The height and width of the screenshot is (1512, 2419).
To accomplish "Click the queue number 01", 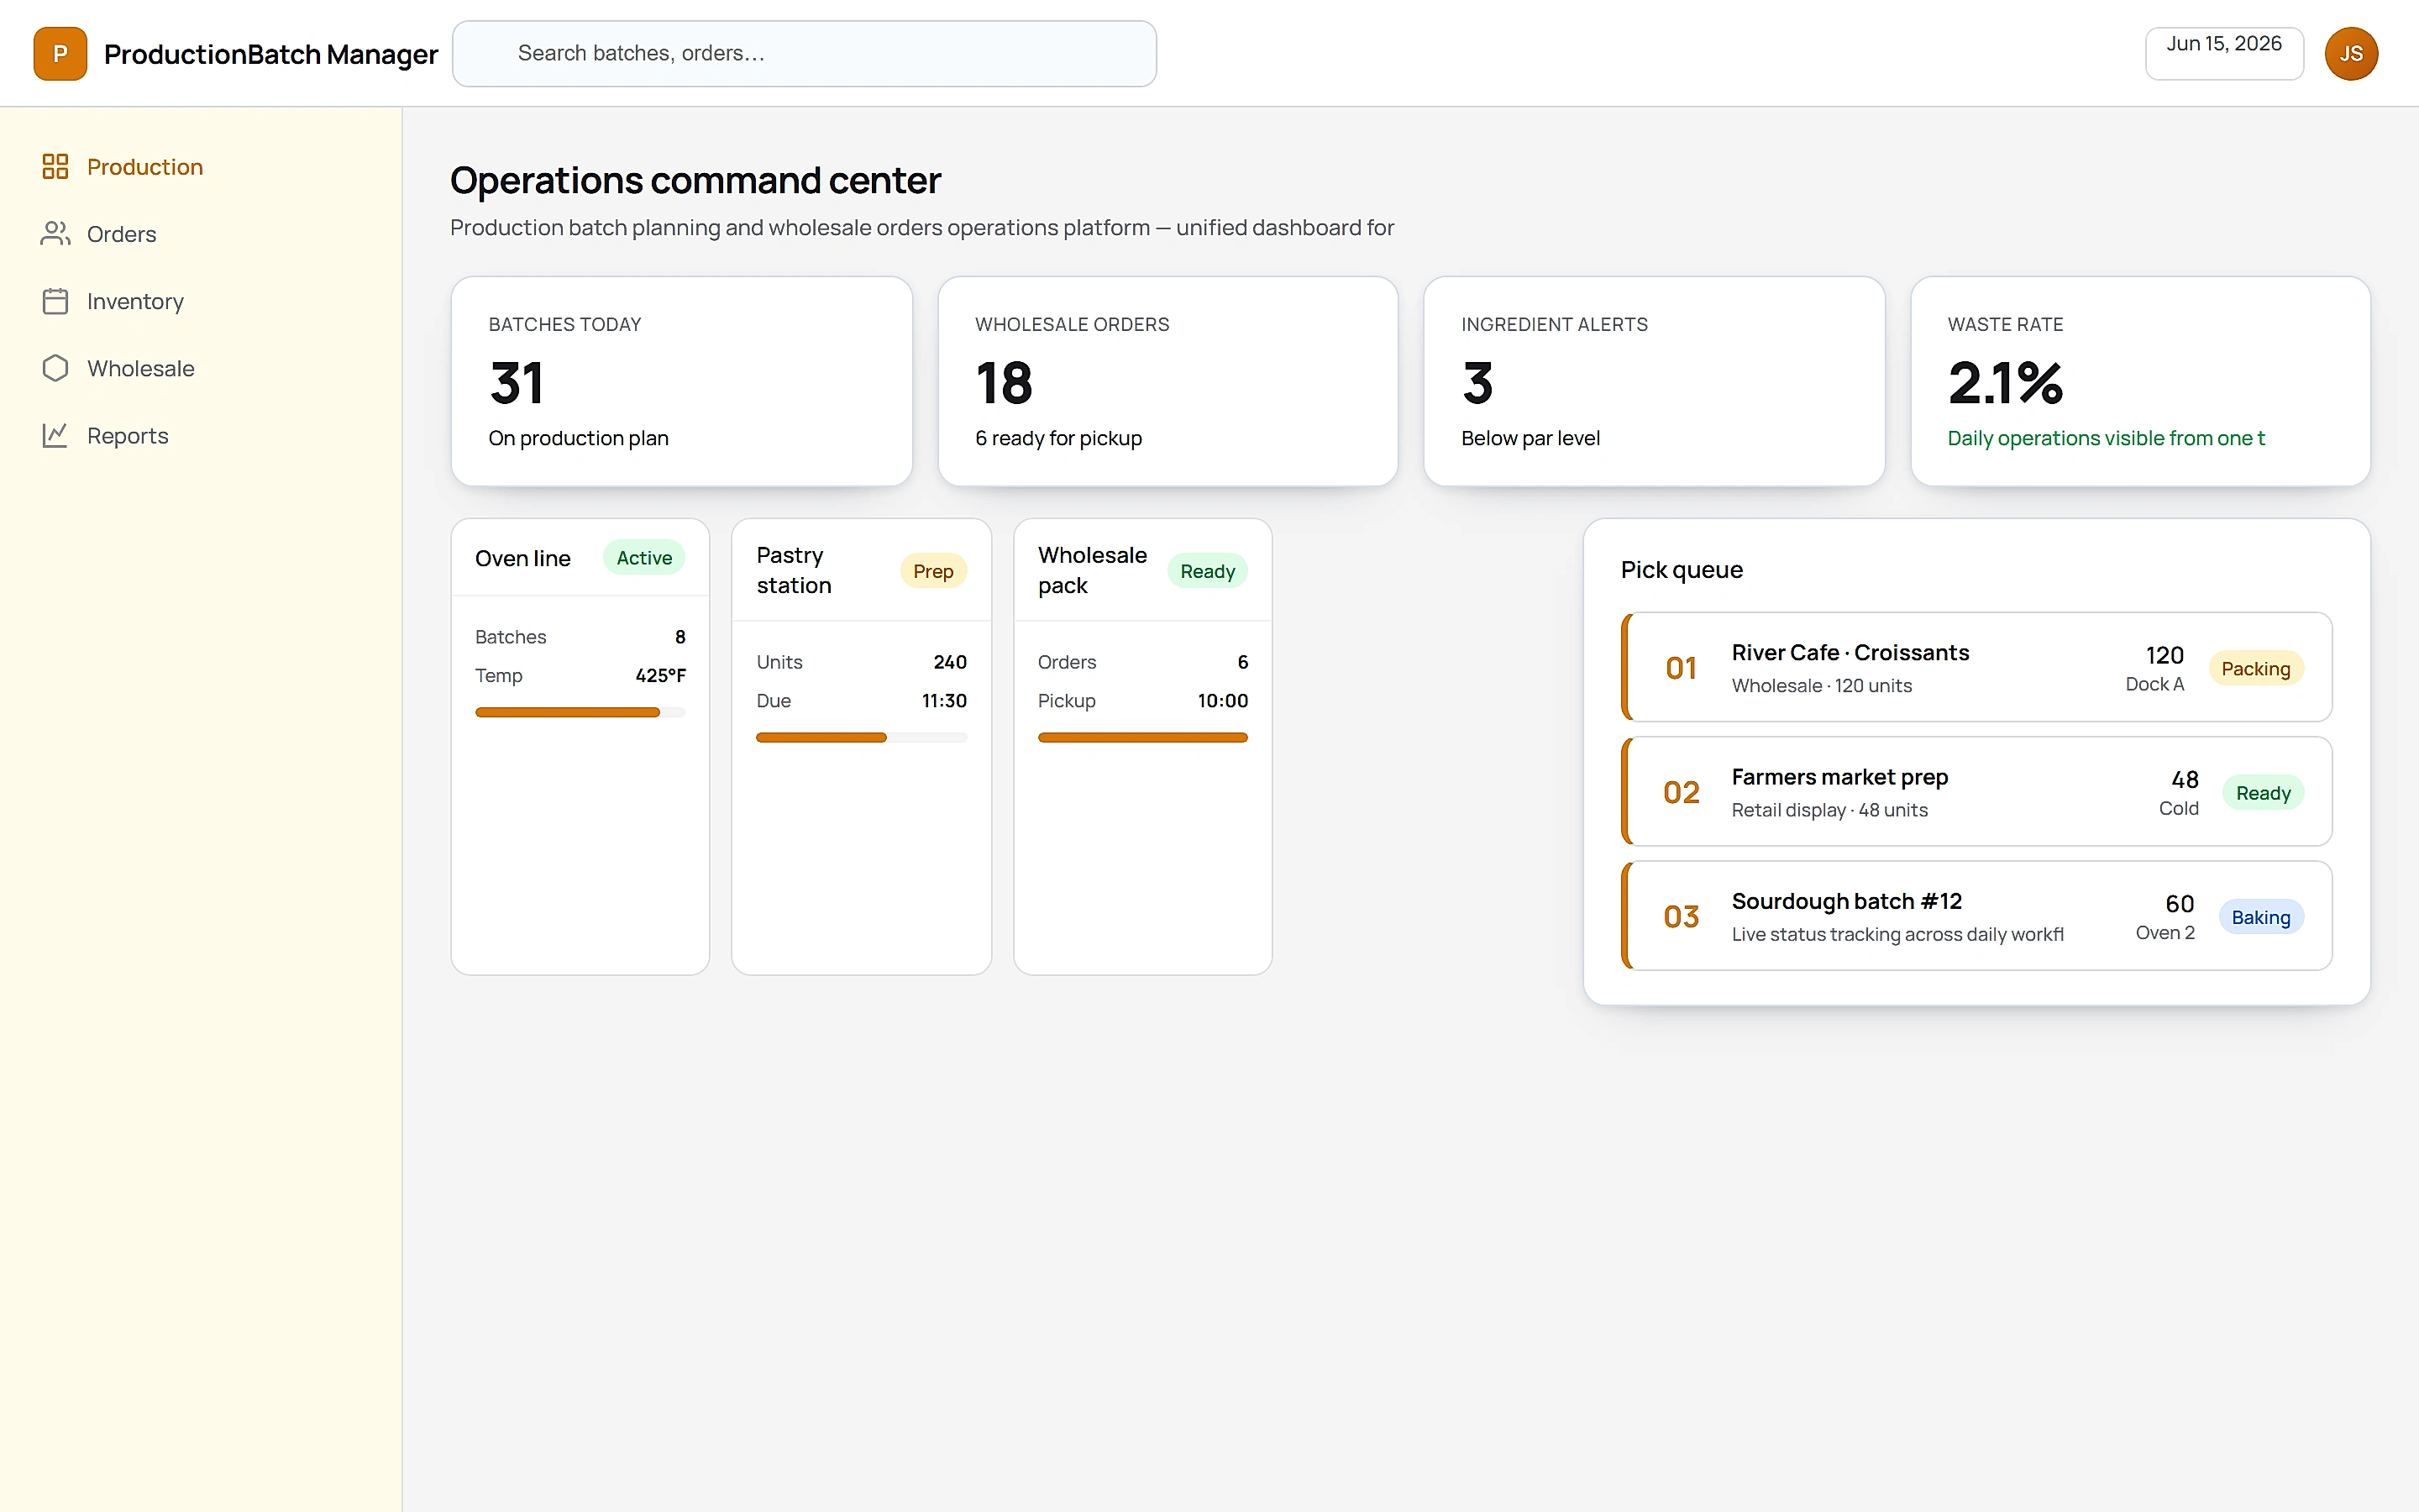I will 1682,667.
